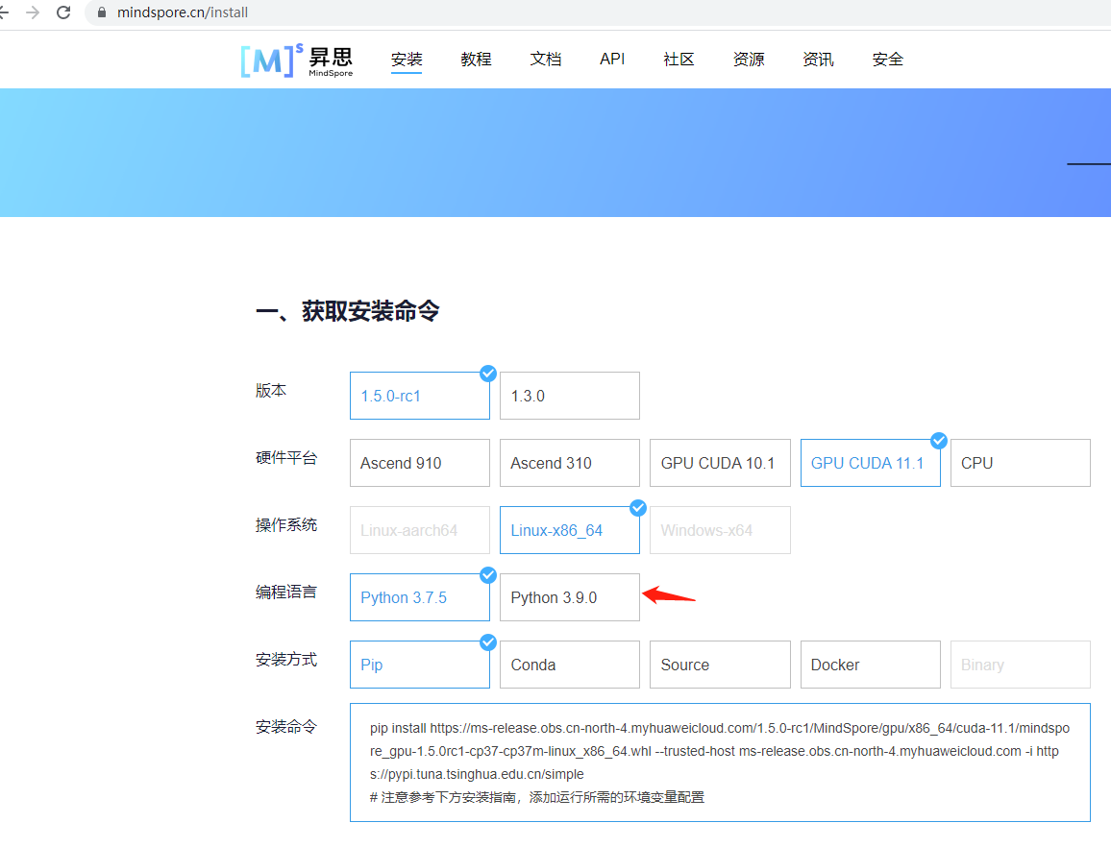
Task: Click the heading 一、获取安装命令
Action: click(348, 311)
